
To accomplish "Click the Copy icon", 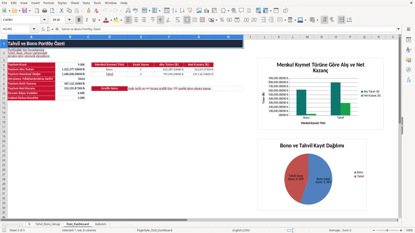I will click(69, 11).
